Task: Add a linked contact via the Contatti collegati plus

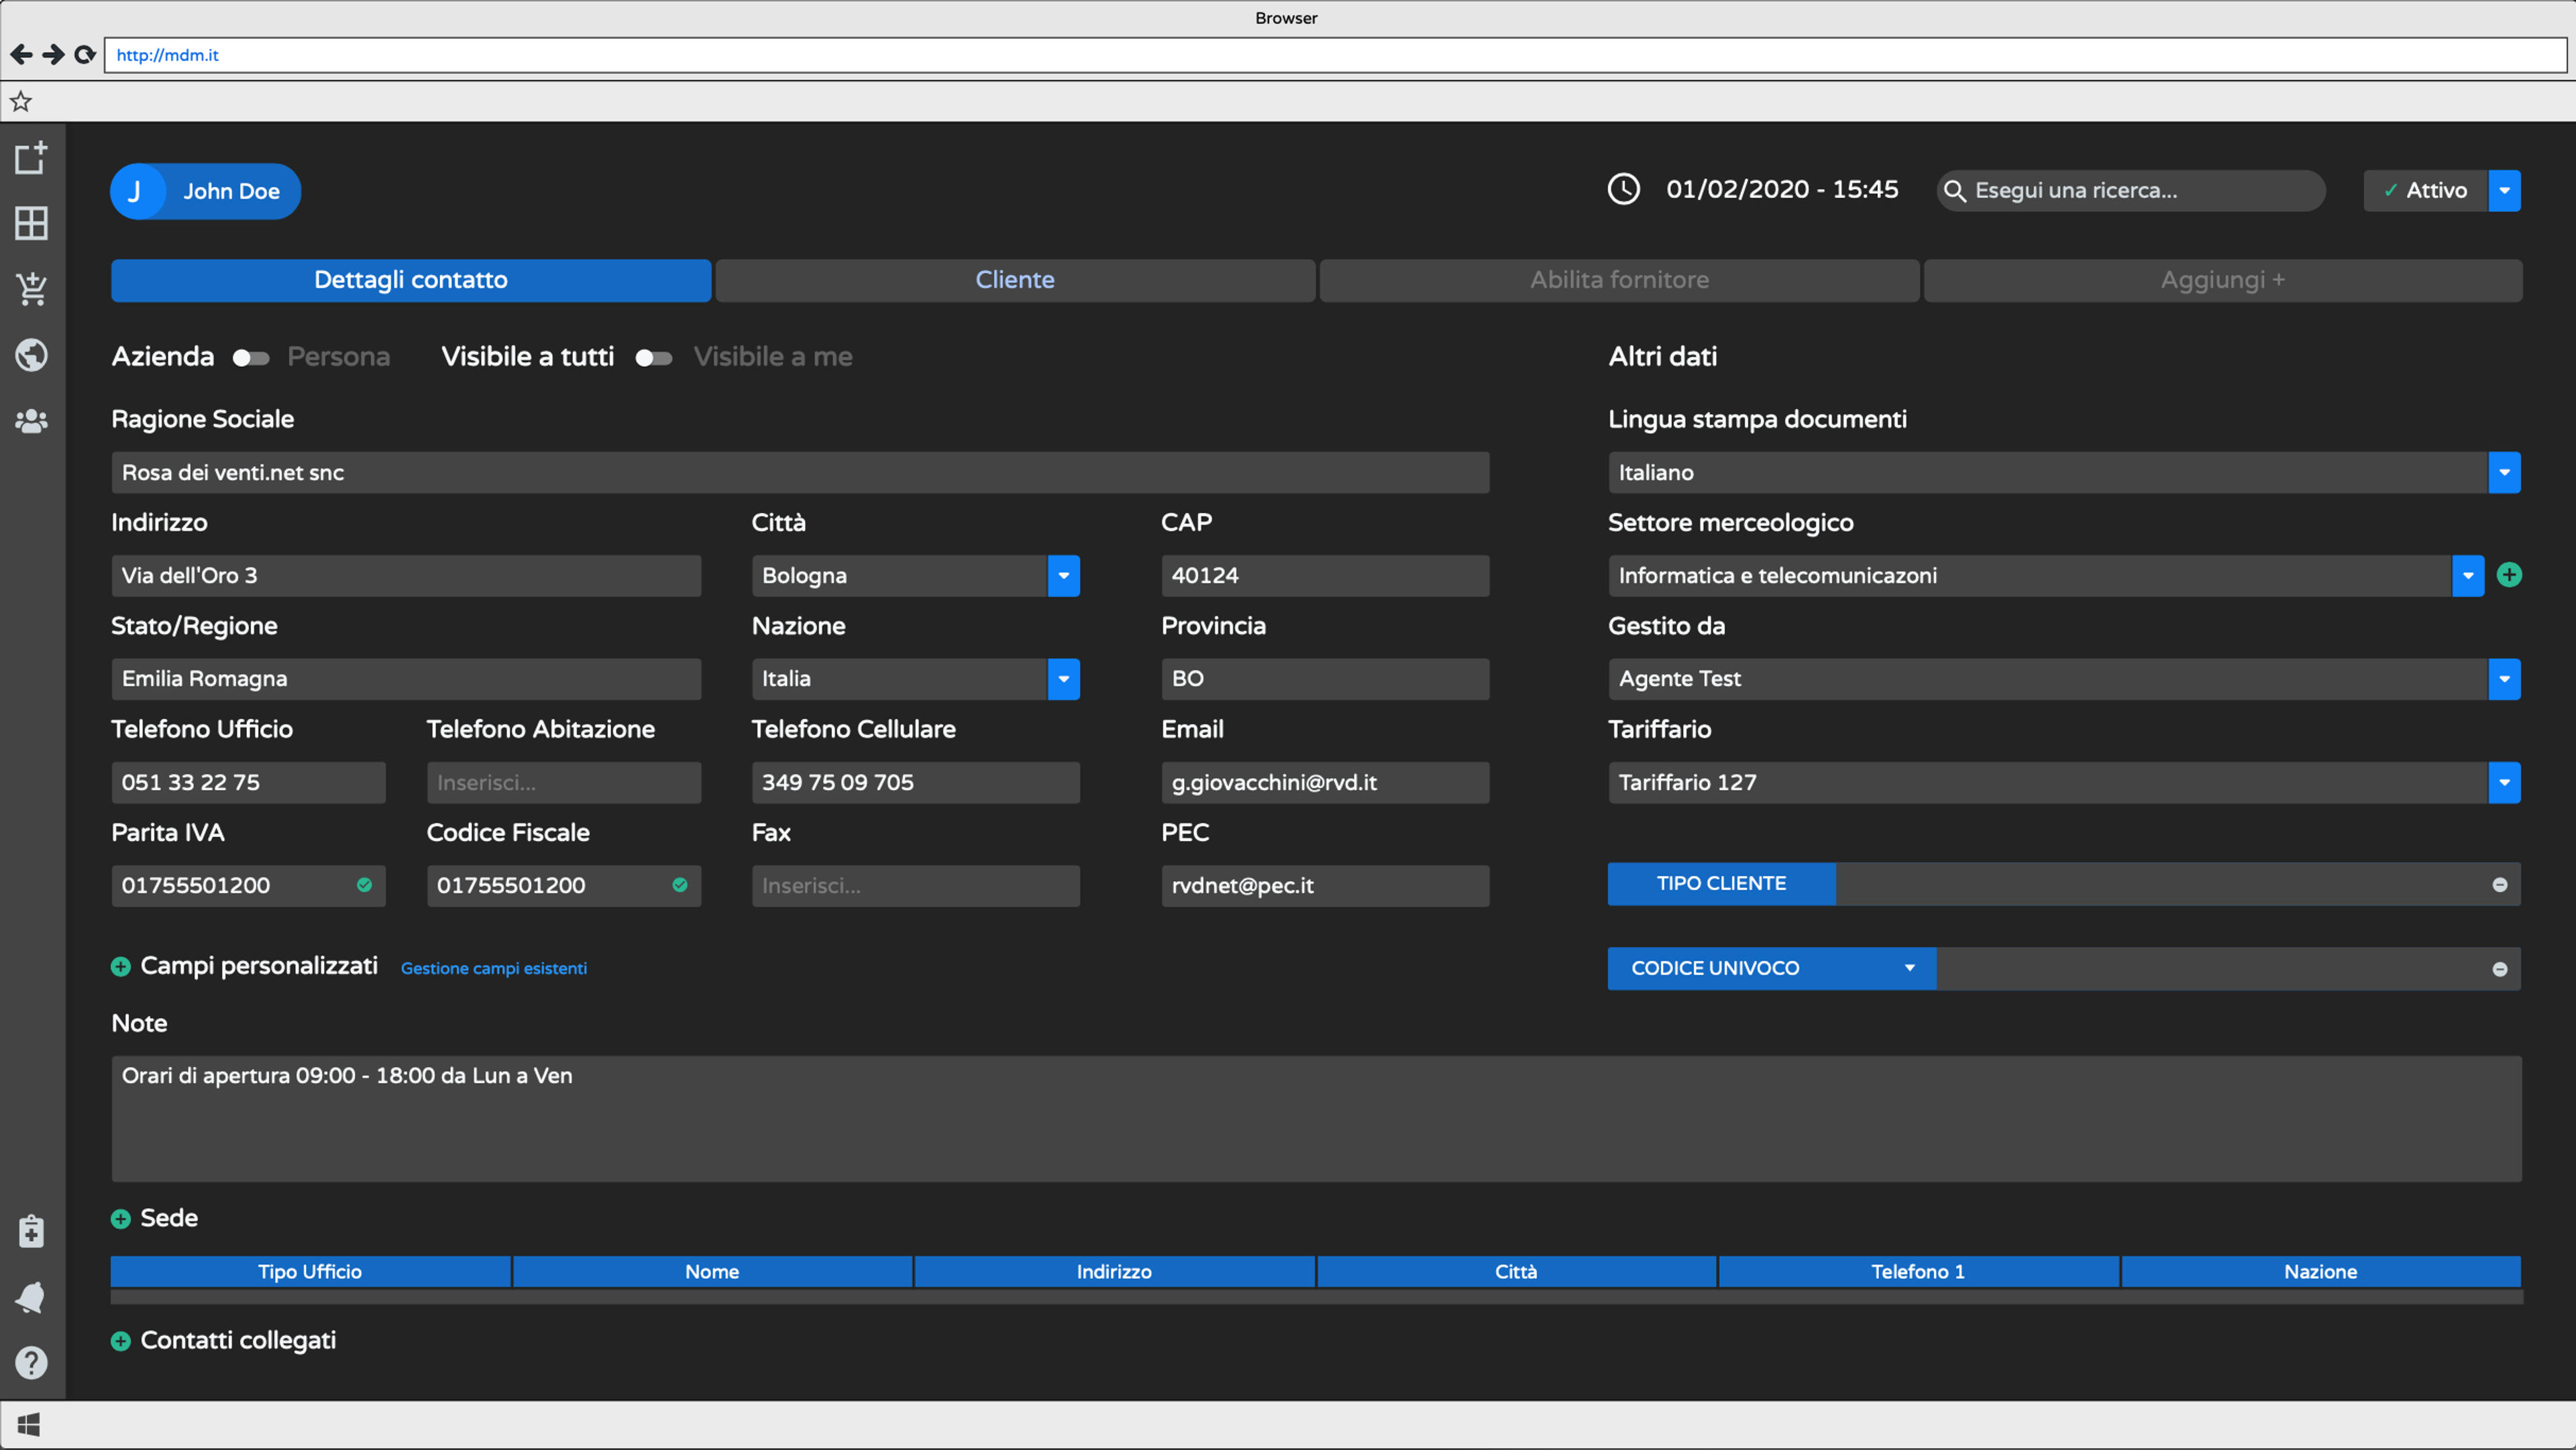Action: 121,1341
